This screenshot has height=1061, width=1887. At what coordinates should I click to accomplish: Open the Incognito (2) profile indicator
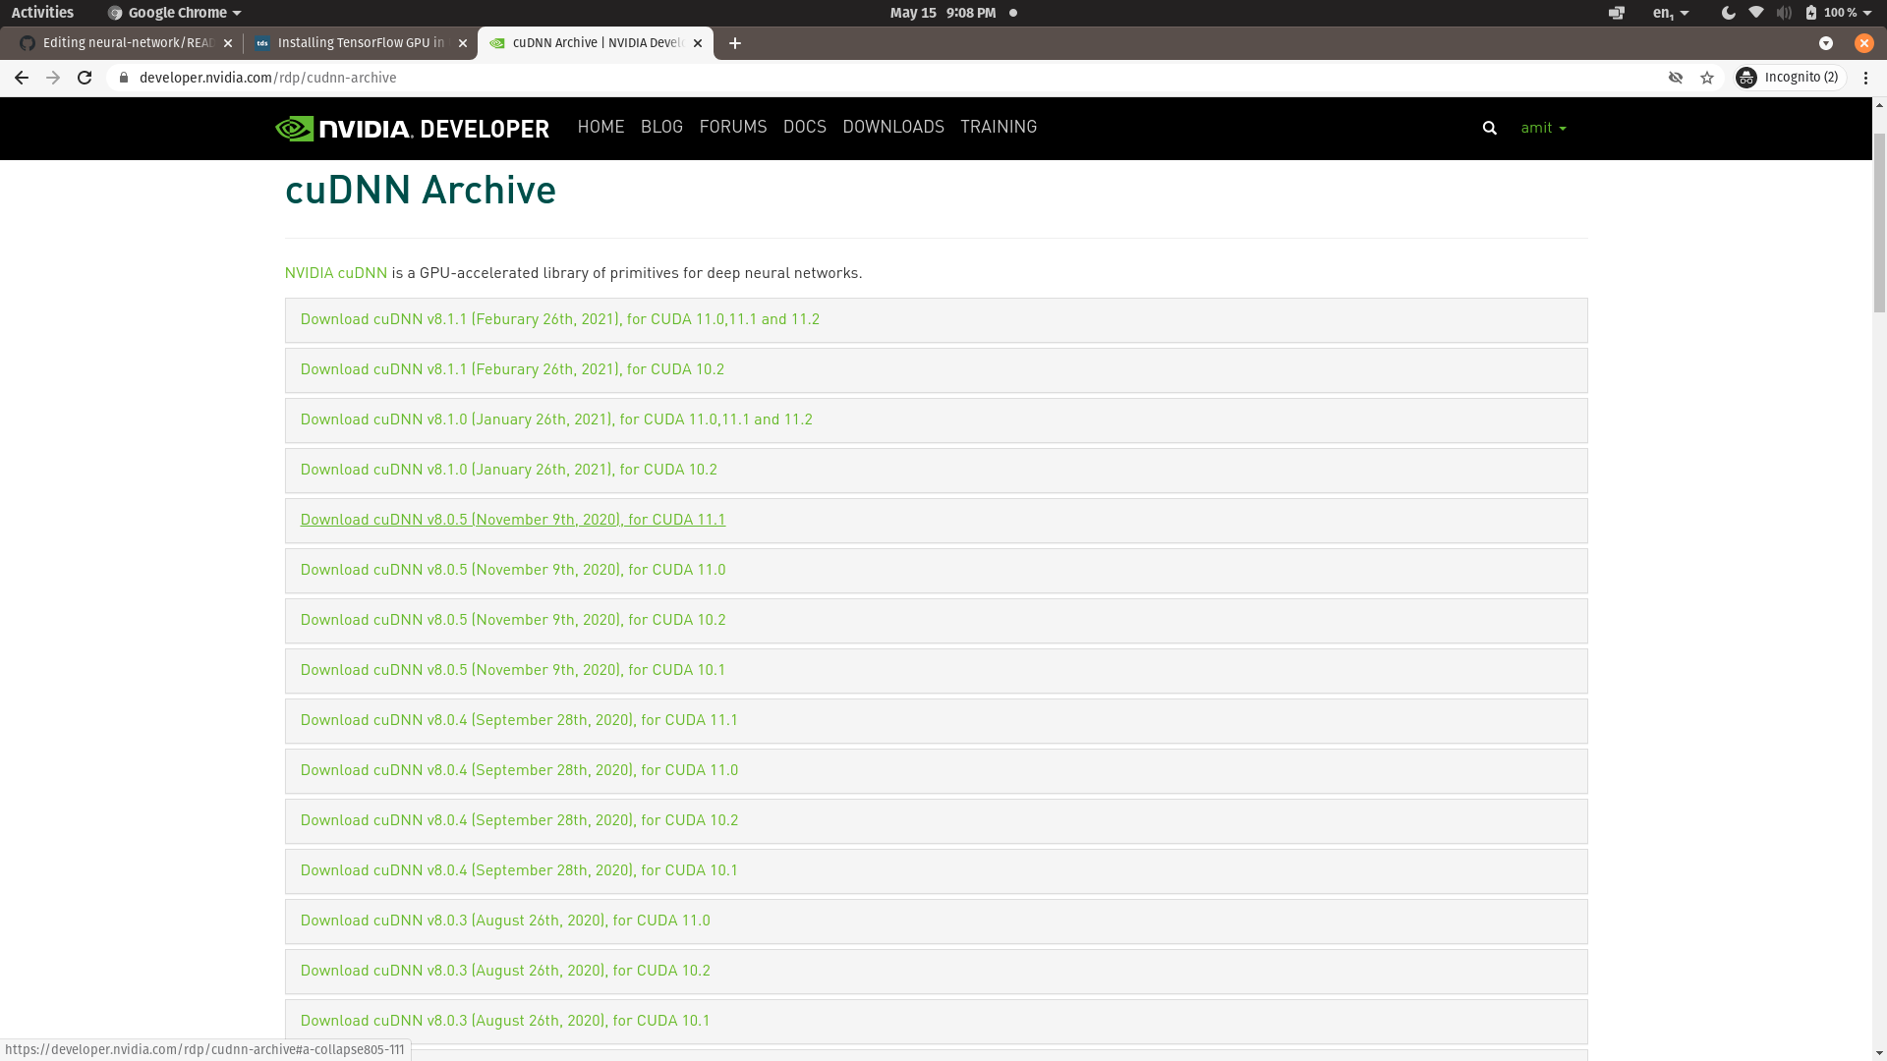[1789, 78]
